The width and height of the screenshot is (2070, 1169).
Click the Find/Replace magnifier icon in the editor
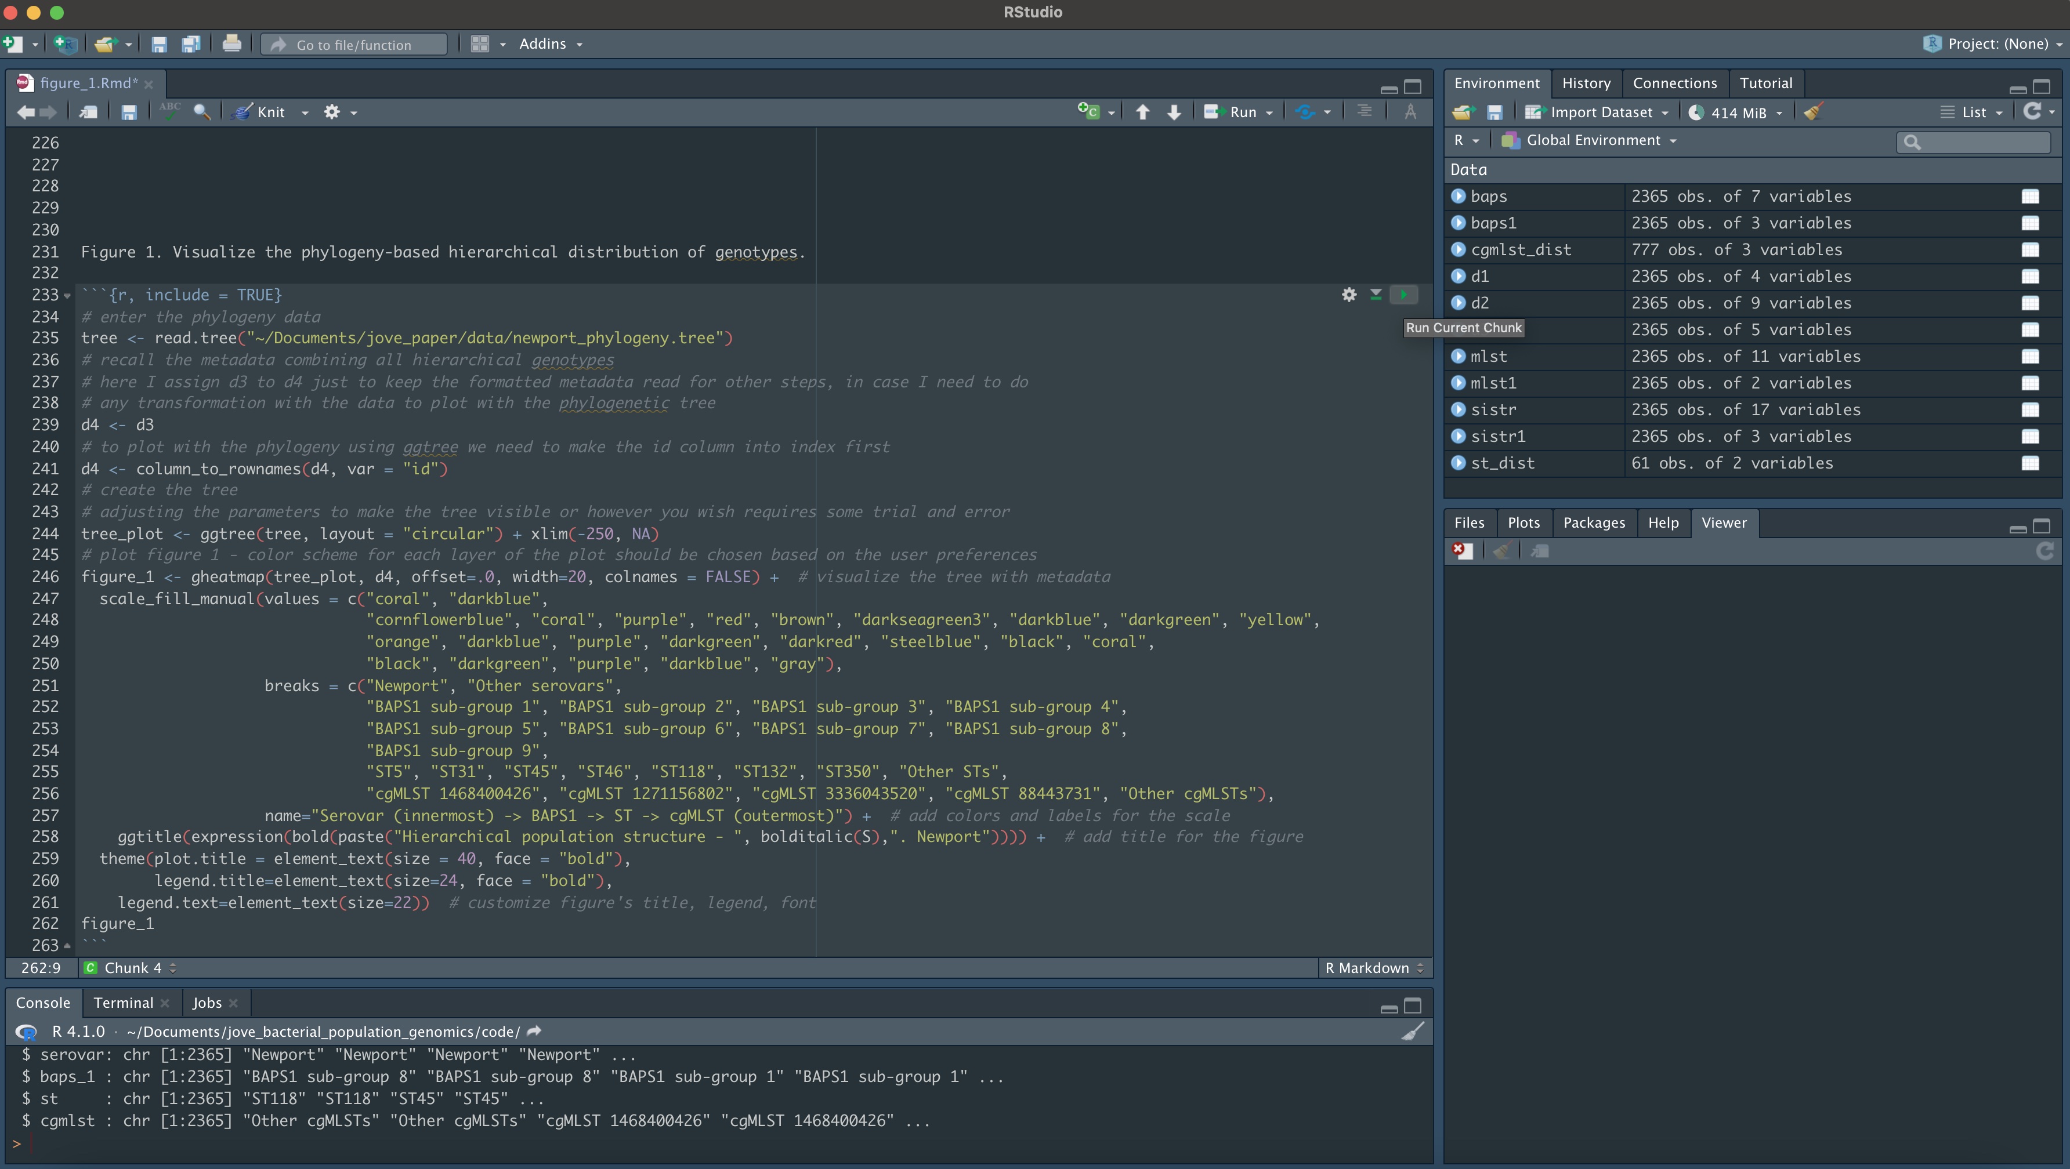pos(202,112)
